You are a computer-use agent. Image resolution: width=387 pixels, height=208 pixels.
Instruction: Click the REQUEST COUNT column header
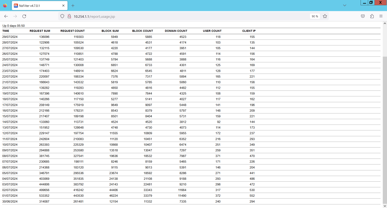click(x=73, y=31)
